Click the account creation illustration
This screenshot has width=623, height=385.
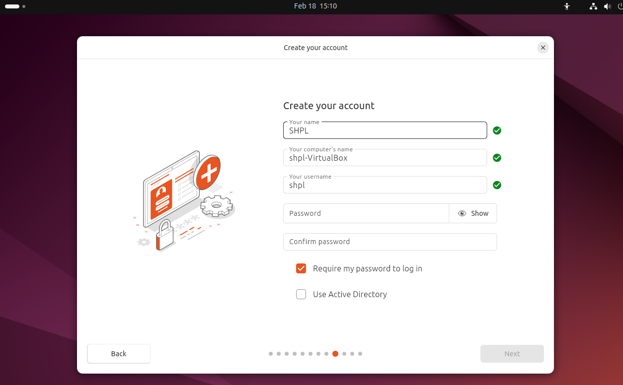(184, 201)
